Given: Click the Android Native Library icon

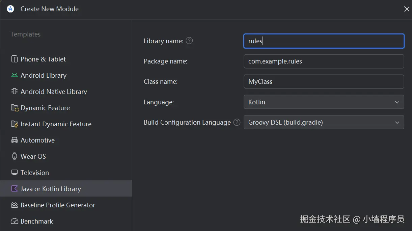Looking at the screenshot, I should (x=15, y=92).
